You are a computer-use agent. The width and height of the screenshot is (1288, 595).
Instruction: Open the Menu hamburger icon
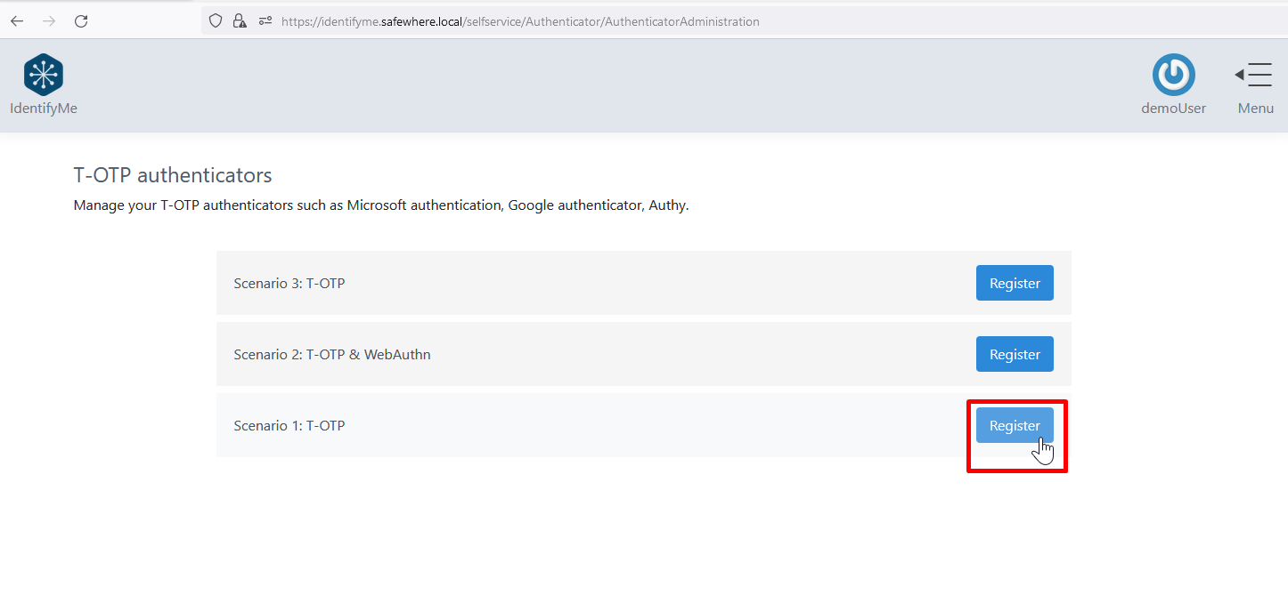click(1254, 75)
